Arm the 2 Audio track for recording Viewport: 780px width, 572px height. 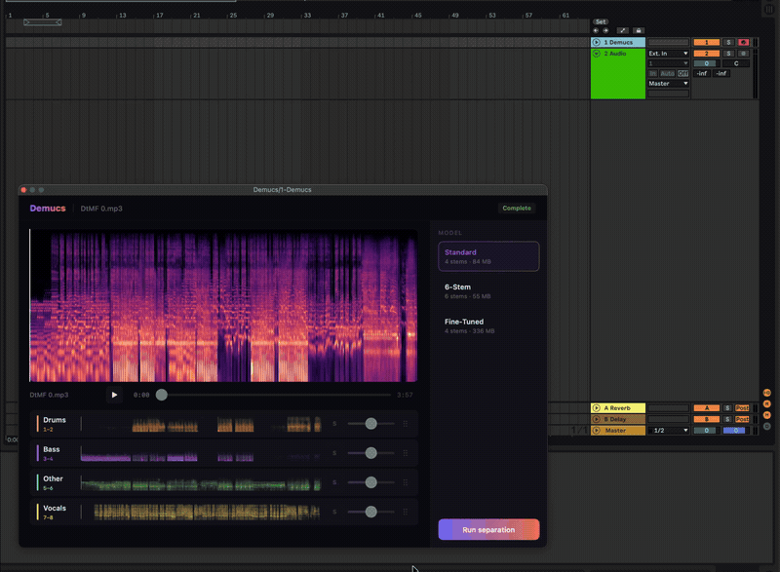click(743, 54)
